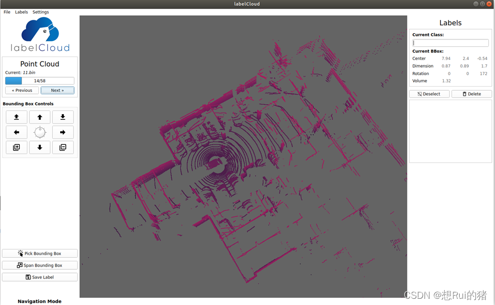Click the center X value 7.94
Screen dimensions: 495x305
point(446,59)
